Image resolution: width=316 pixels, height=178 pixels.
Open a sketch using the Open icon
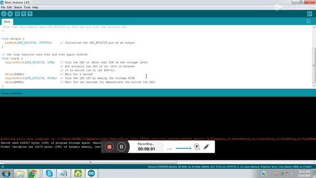tap(24, 14)
